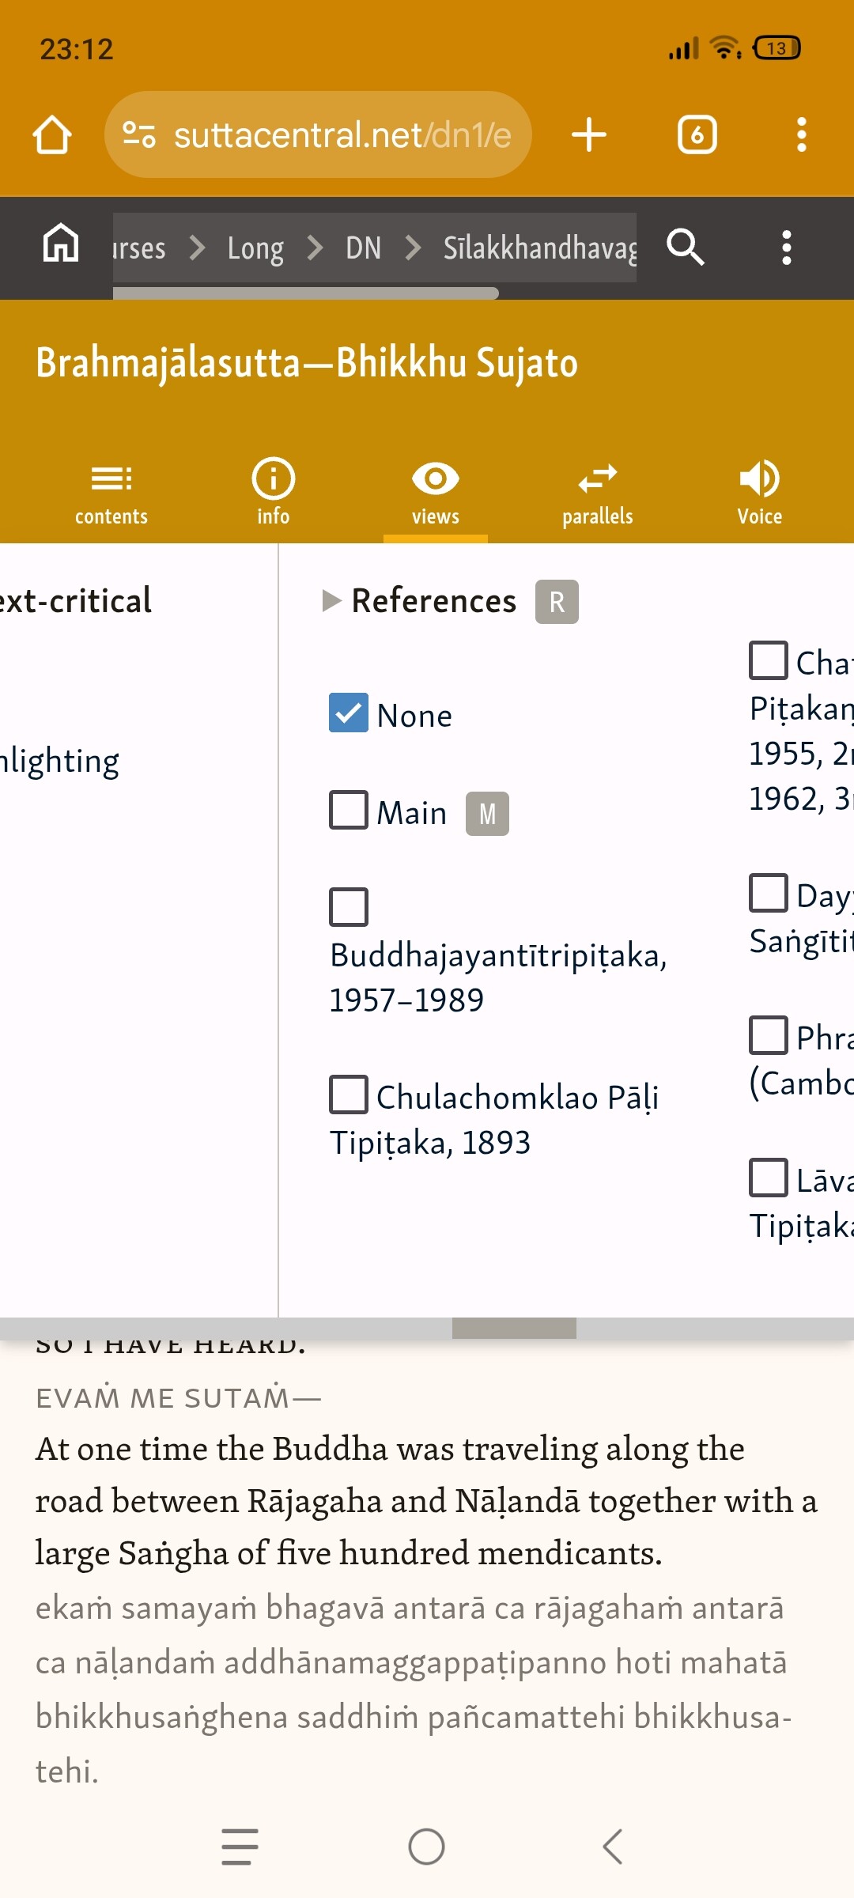Open the browser three-dot menu
854x1898 pixels.
point(801,134)
